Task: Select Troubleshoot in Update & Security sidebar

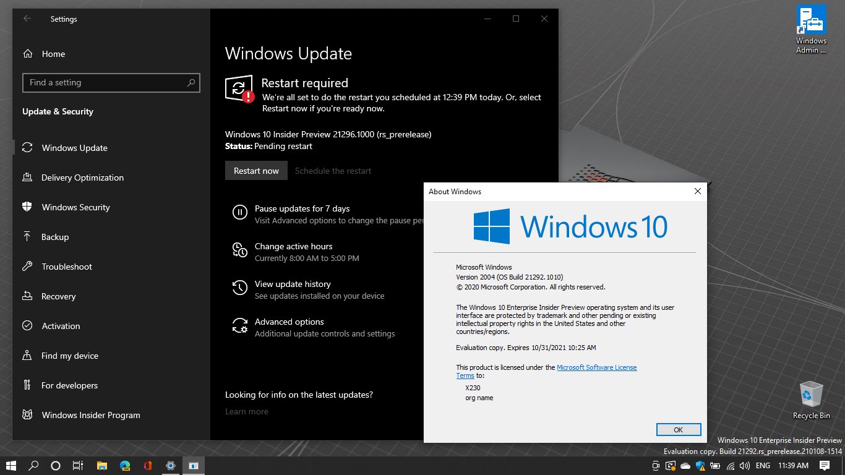Action: point(66,267)
